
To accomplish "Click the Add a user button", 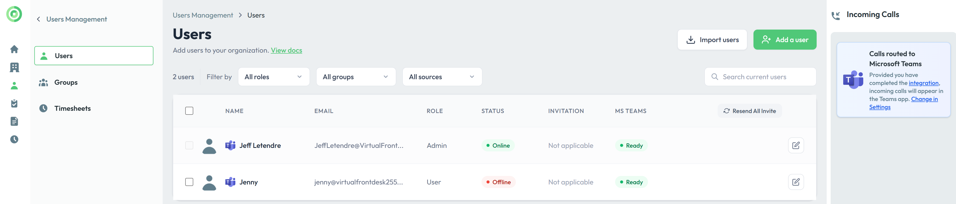I will pyautogui.click(x=785, y=40).
